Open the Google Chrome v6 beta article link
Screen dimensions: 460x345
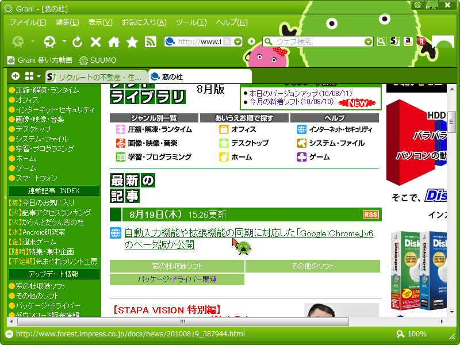pos(249,239)
